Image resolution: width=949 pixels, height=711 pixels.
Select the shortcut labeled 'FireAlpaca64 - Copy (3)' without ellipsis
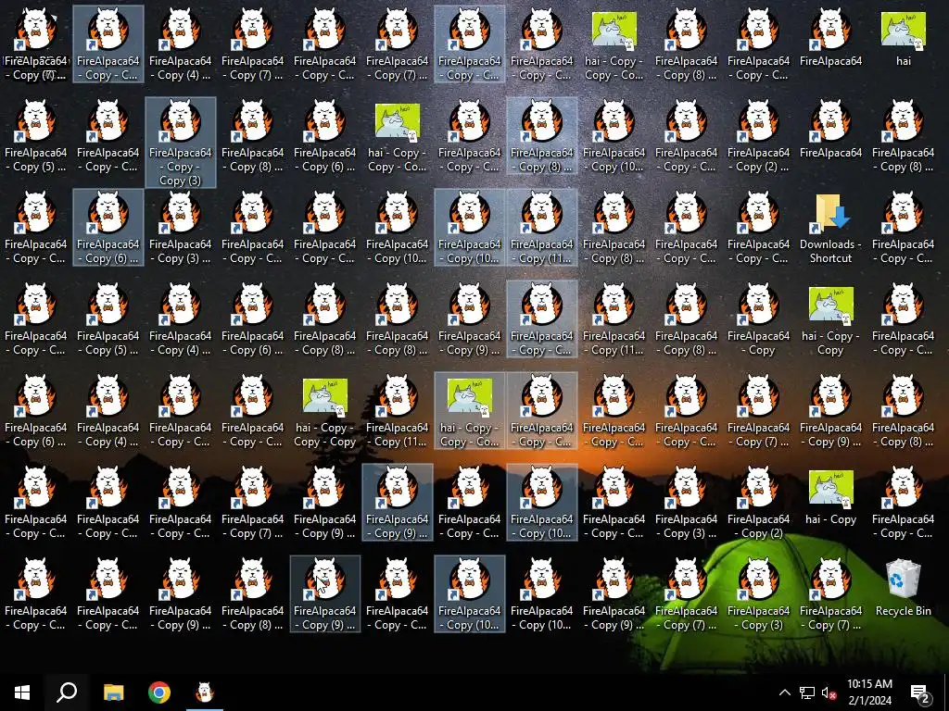tap(758, 595)
